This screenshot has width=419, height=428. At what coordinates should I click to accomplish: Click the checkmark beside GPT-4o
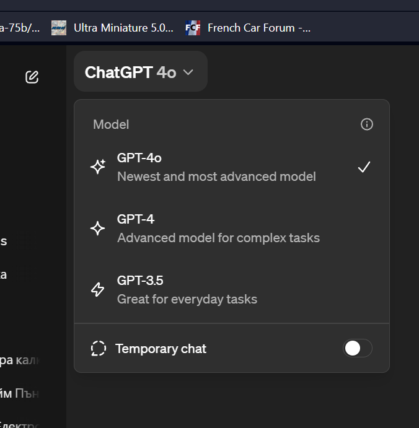364,167
